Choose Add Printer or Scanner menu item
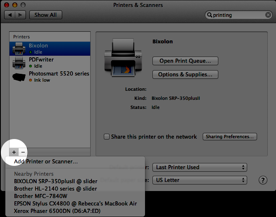276x217 pixels. coord(75,161)
